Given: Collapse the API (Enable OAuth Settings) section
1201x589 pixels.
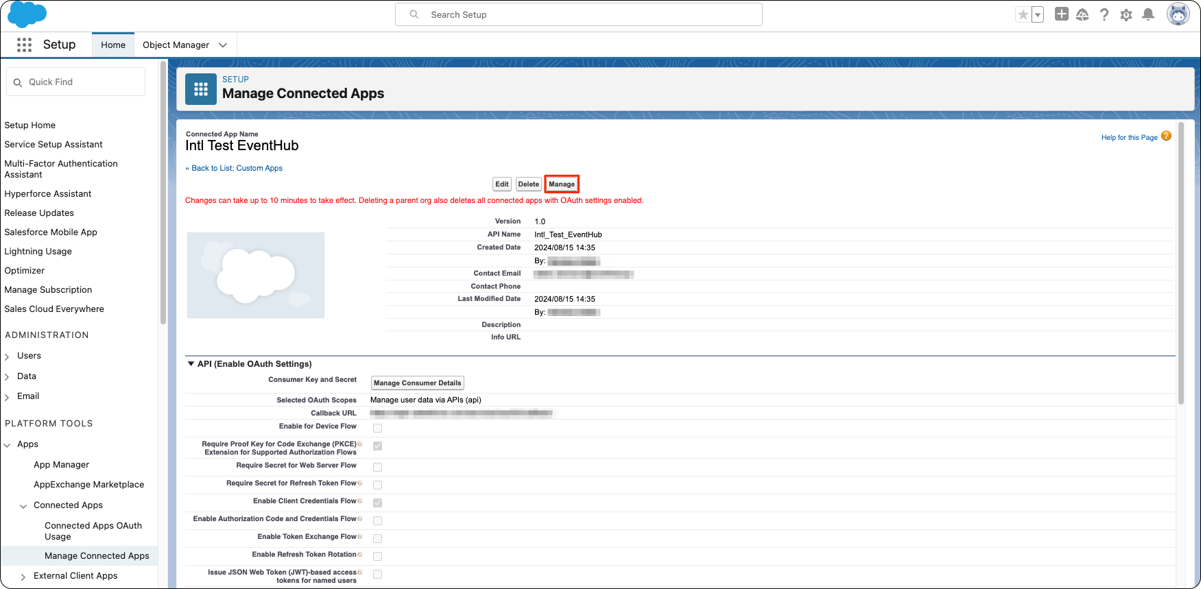Looking at the screenshot, I should pyautogui.click(x=191, y=363).
